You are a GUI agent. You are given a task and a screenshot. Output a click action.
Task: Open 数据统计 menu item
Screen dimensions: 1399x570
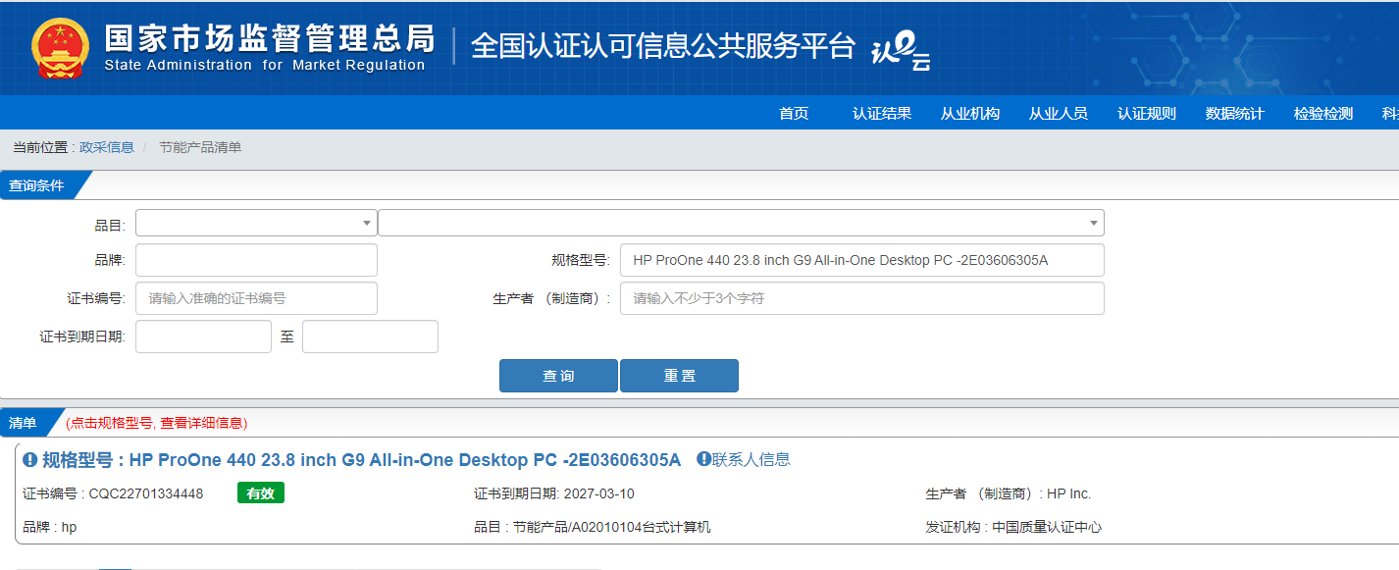[x=1235, y=114]
